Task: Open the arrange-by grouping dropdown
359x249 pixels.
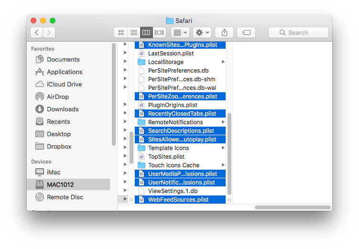Action: coord(180,32)
